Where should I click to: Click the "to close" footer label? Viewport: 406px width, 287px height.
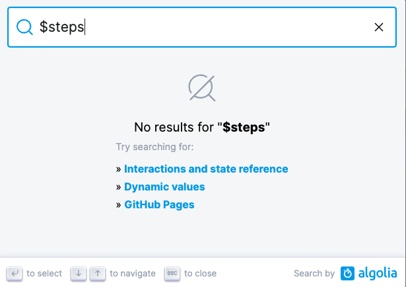pyautogui.click(x=200, y=273)
